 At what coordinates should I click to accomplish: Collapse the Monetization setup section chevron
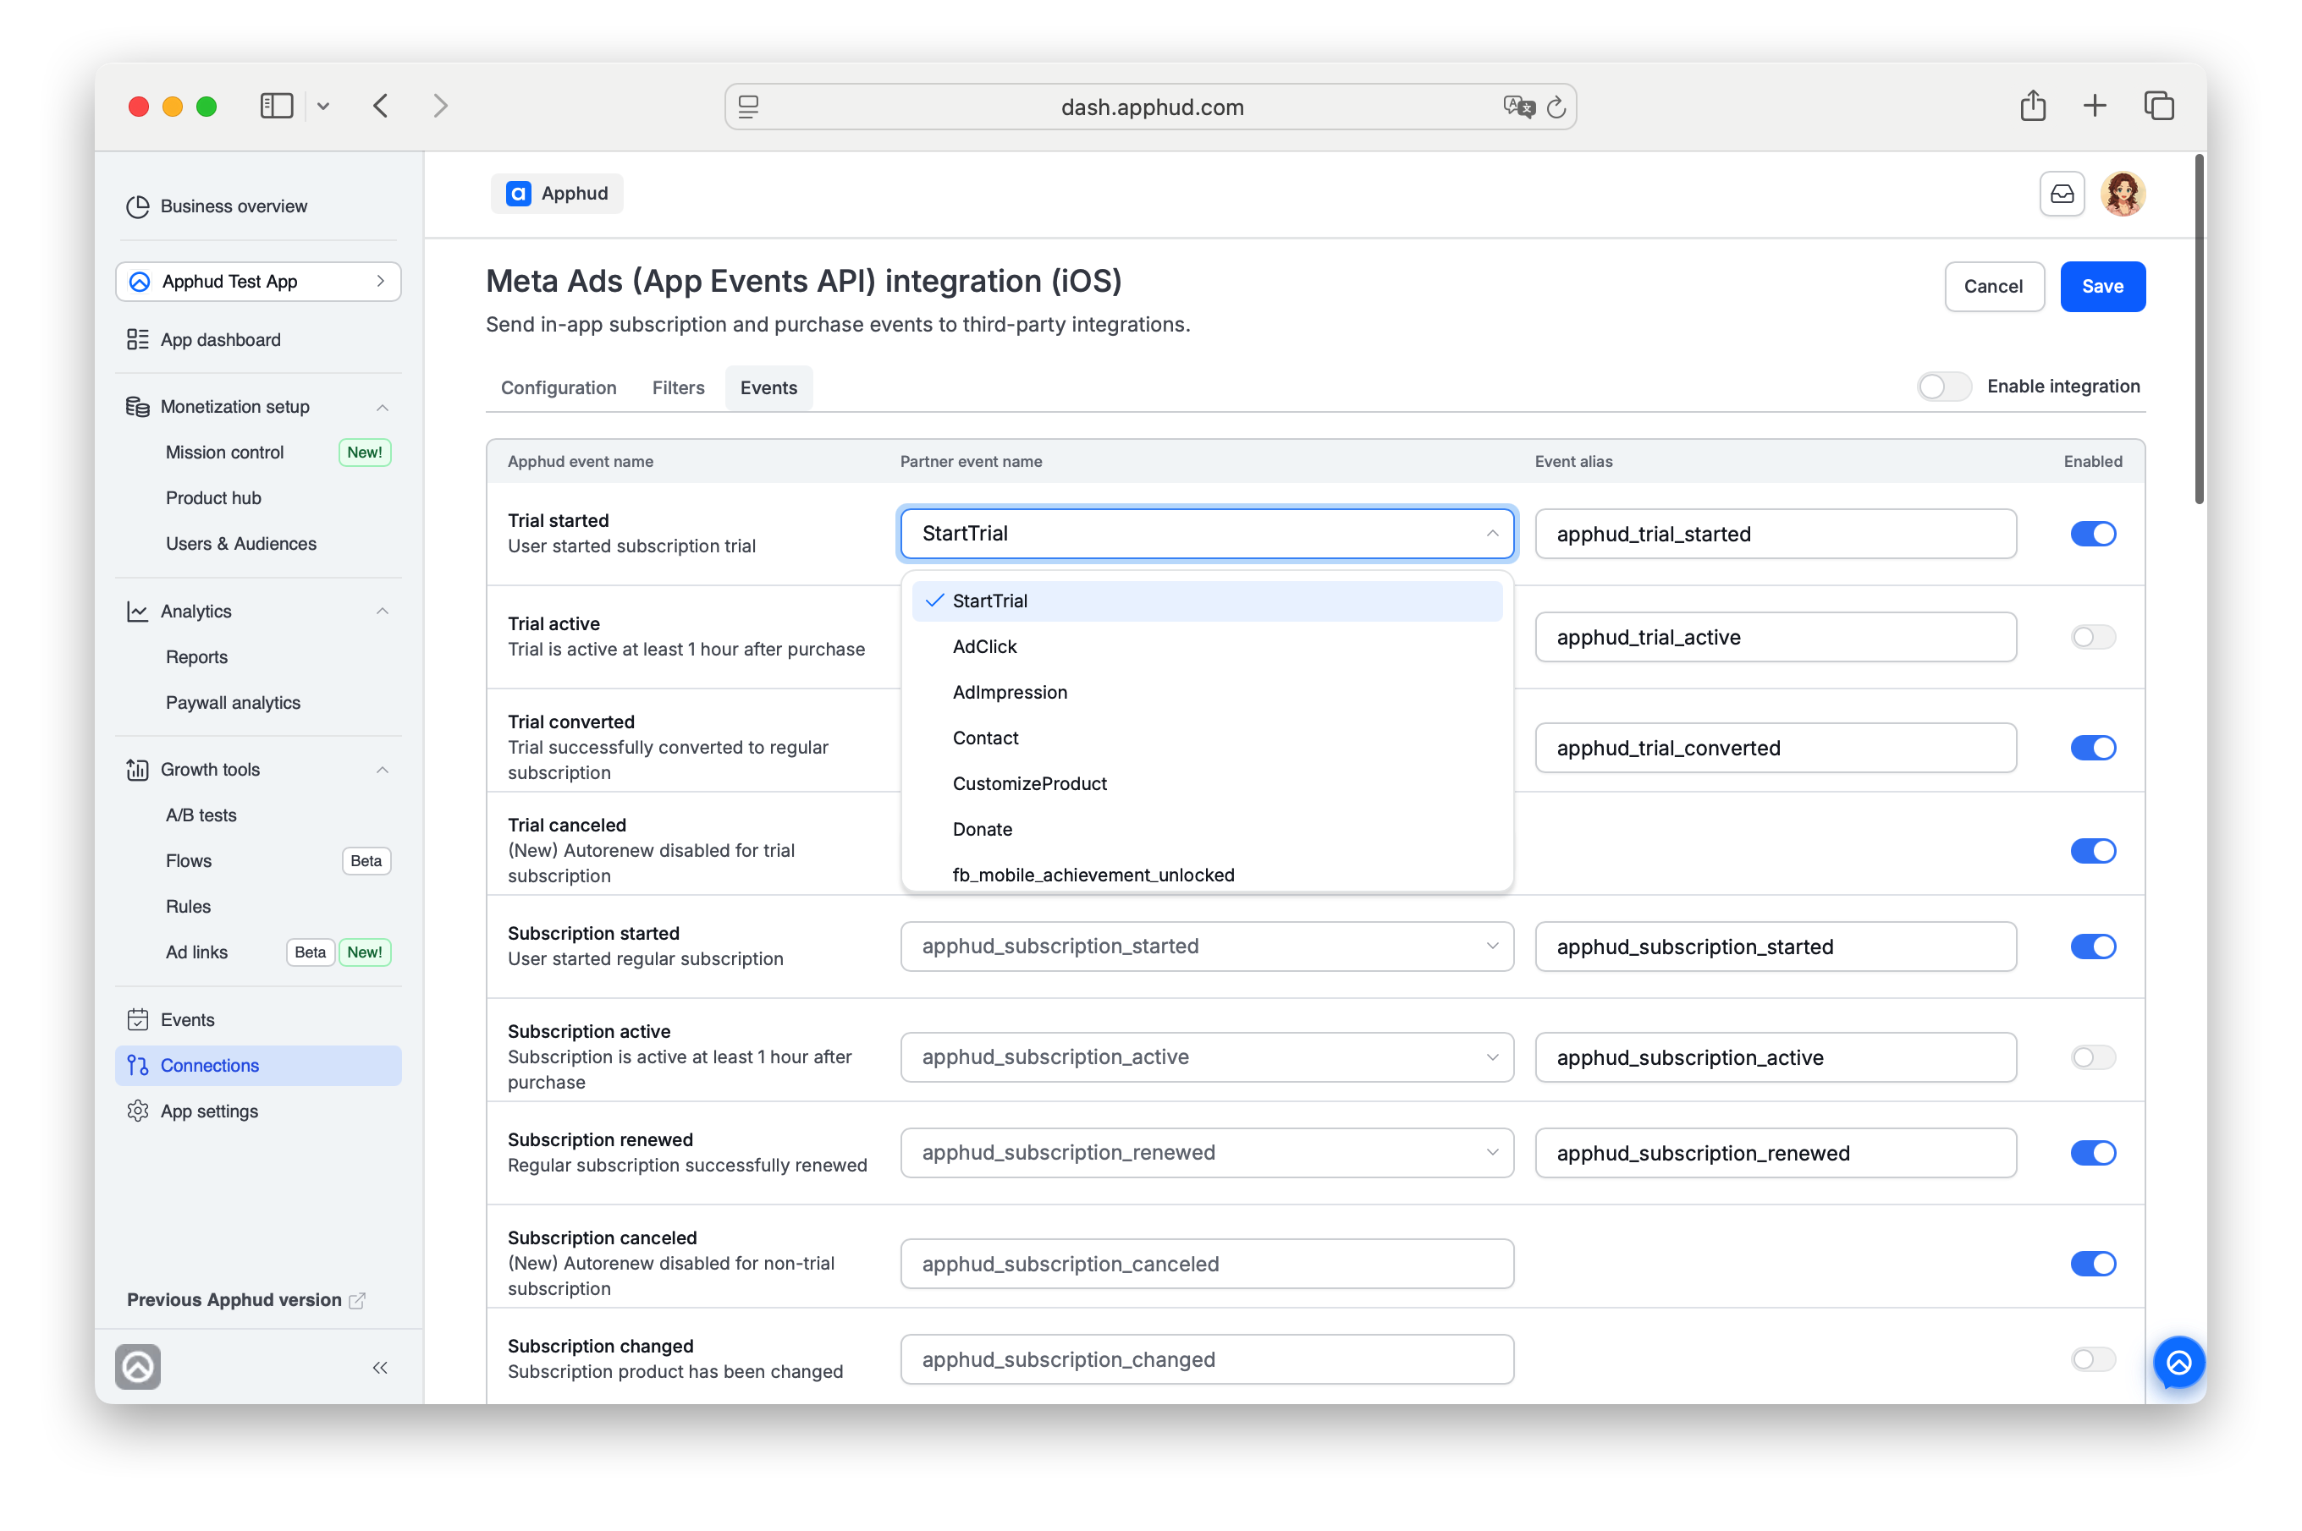point(383,407)
